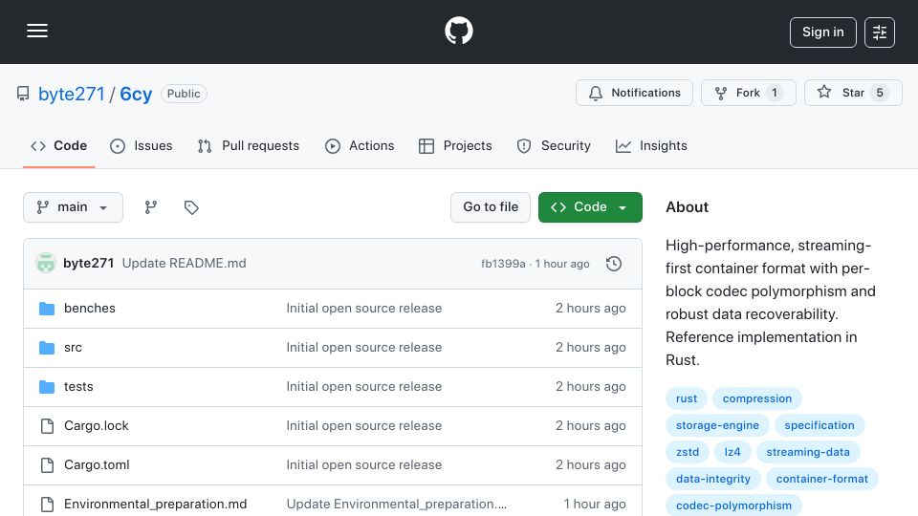This screenshot has width=918, height=516.
Task: Click the Cargo.lock file icon
Action: pyautogui.click(x=47, y=426)
